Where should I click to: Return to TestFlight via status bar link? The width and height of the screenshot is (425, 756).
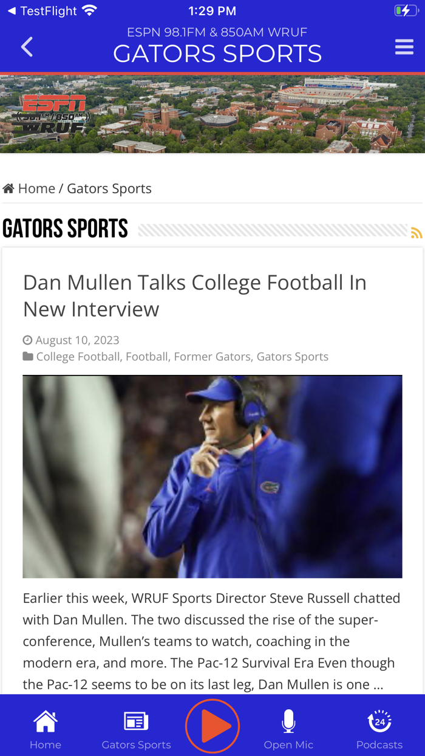coord(42,10)
